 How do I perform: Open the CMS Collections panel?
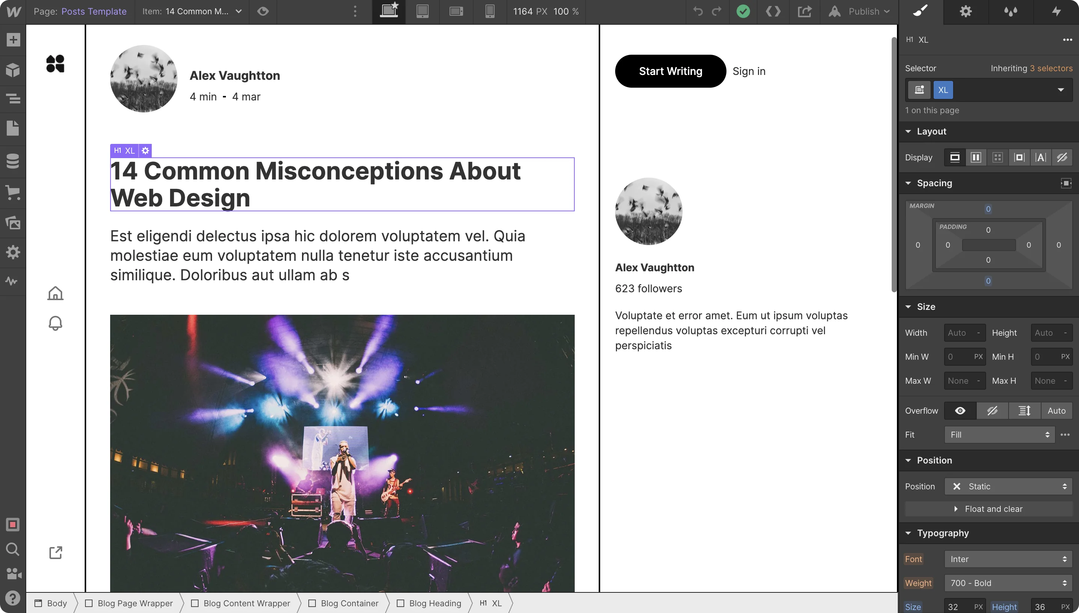click(13, 161)
